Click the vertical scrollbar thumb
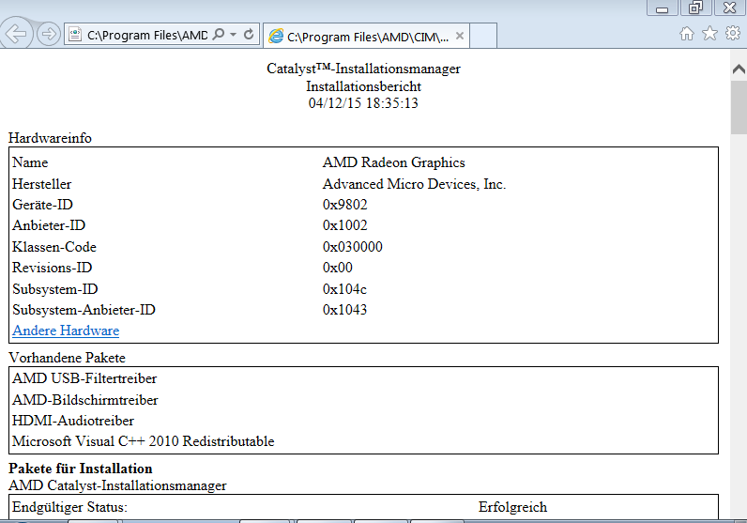747x523 pixels. click(x=739, y=107)
